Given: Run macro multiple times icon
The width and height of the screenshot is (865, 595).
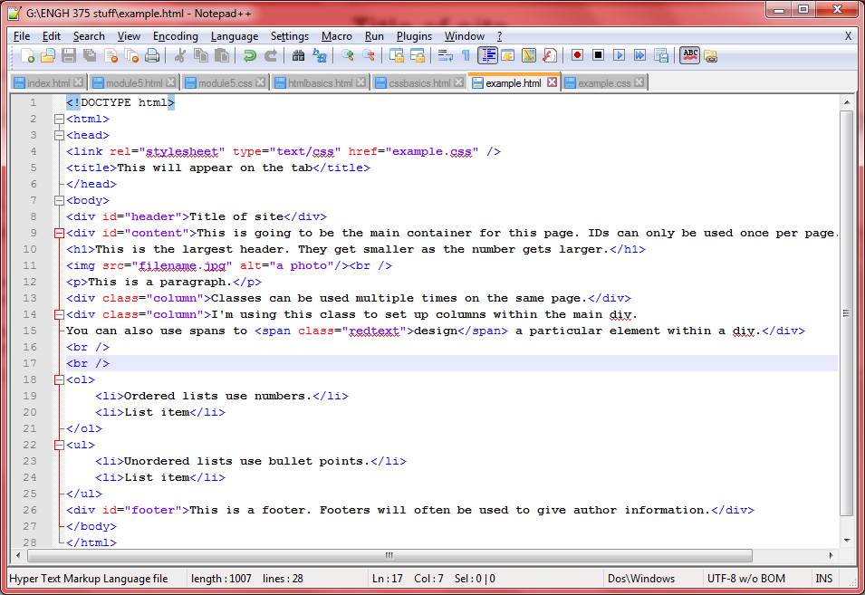Looking at the screenshot, I should point(640,55).
